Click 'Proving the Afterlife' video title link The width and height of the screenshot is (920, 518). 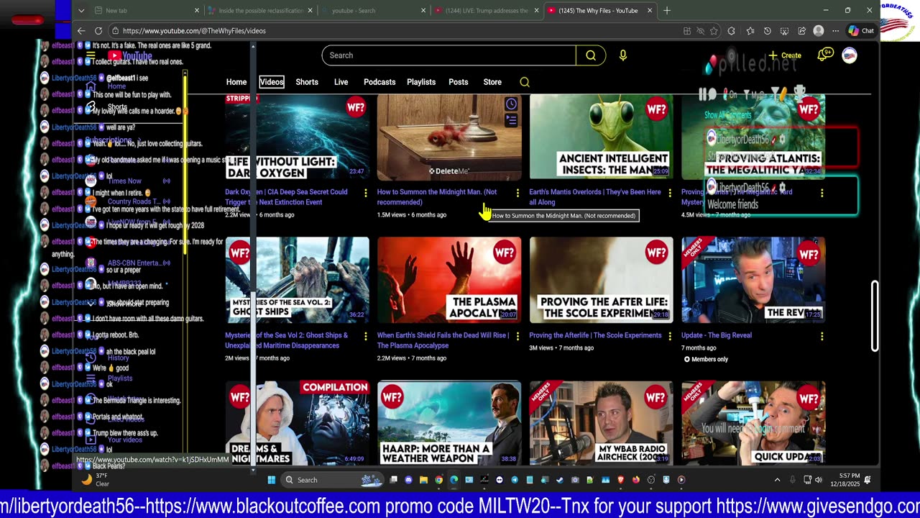(595, 335)
